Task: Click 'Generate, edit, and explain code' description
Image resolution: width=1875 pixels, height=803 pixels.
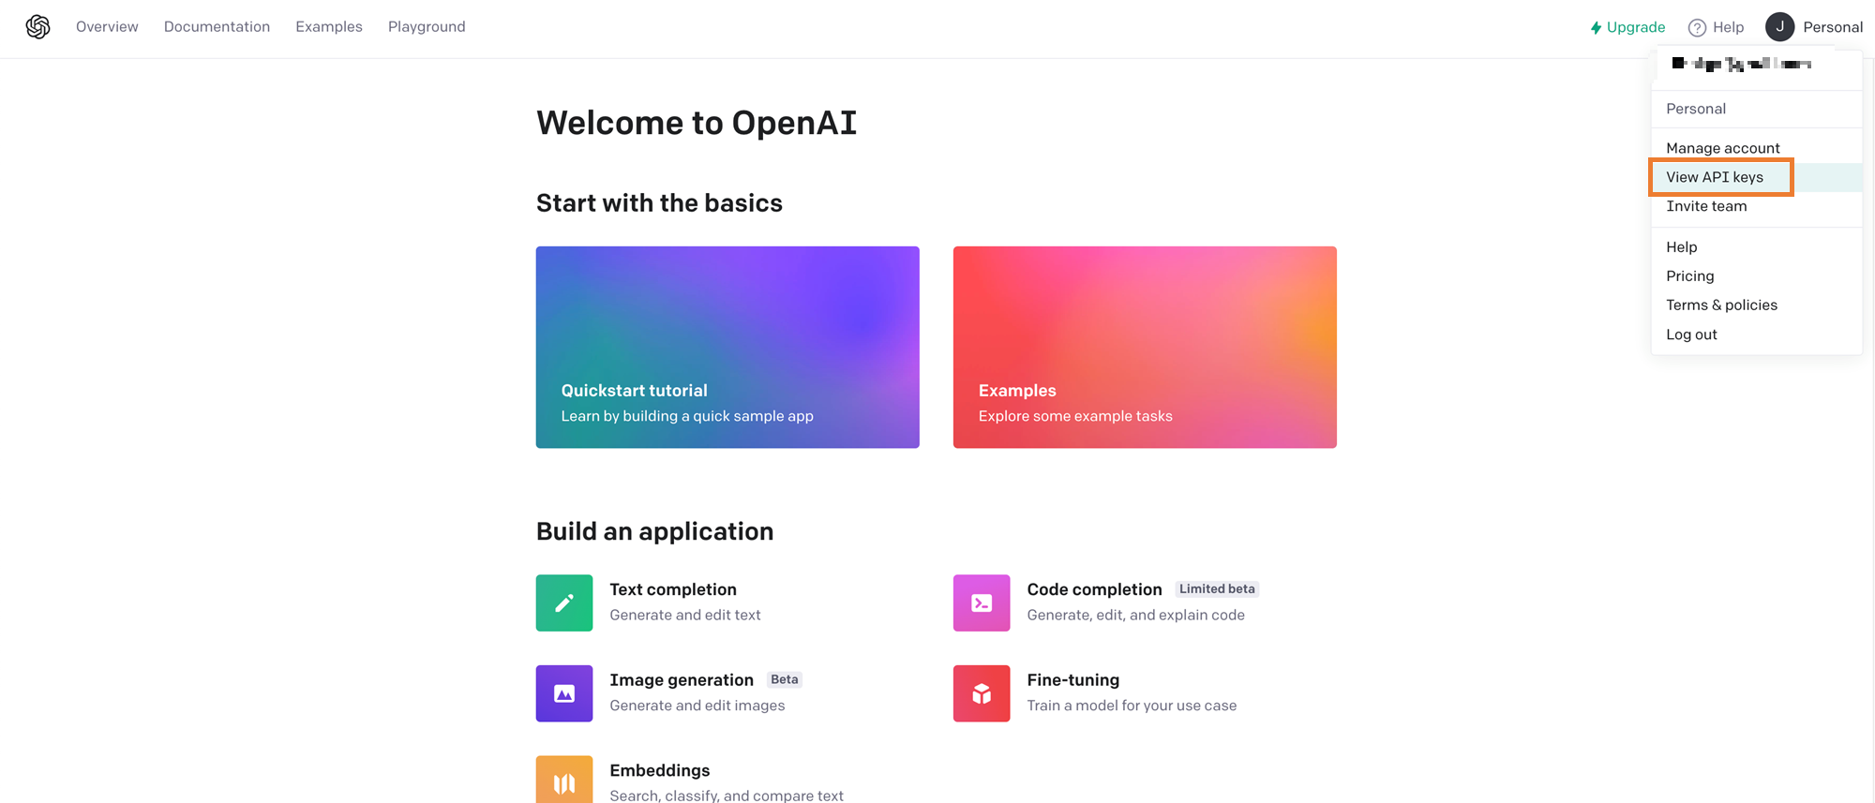Action: [x=1135, y=615]
